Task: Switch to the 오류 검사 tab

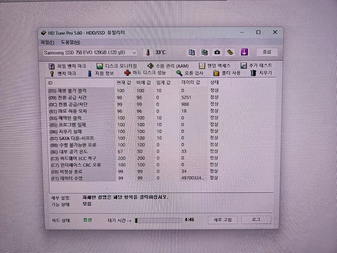Action: (189, 73)
